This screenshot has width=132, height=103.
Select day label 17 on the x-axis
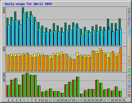[70, 100]
